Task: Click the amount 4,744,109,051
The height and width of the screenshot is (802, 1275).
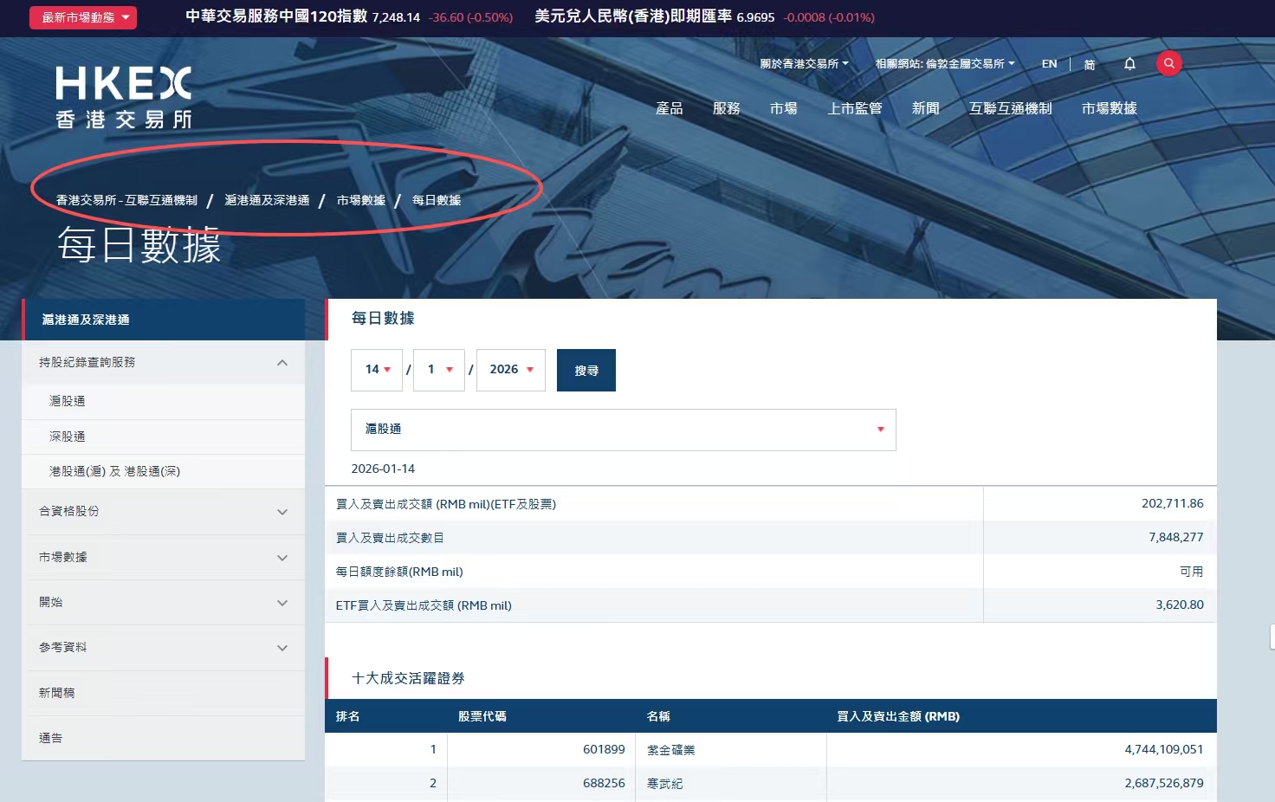Action: [x=1164, y=749]
